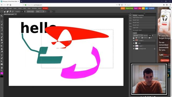172x97 pixels.
Task: Close the New Project.psd tab
Action: point(16,14)
